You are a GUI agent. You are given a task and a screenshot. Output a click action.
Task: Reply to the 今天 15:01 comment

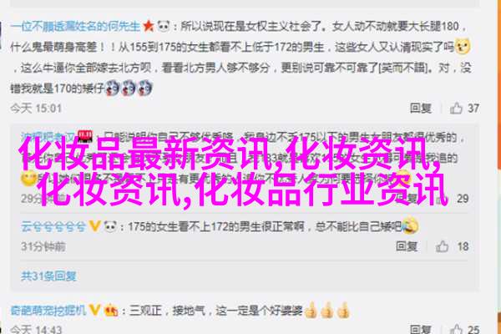point(421,109)
